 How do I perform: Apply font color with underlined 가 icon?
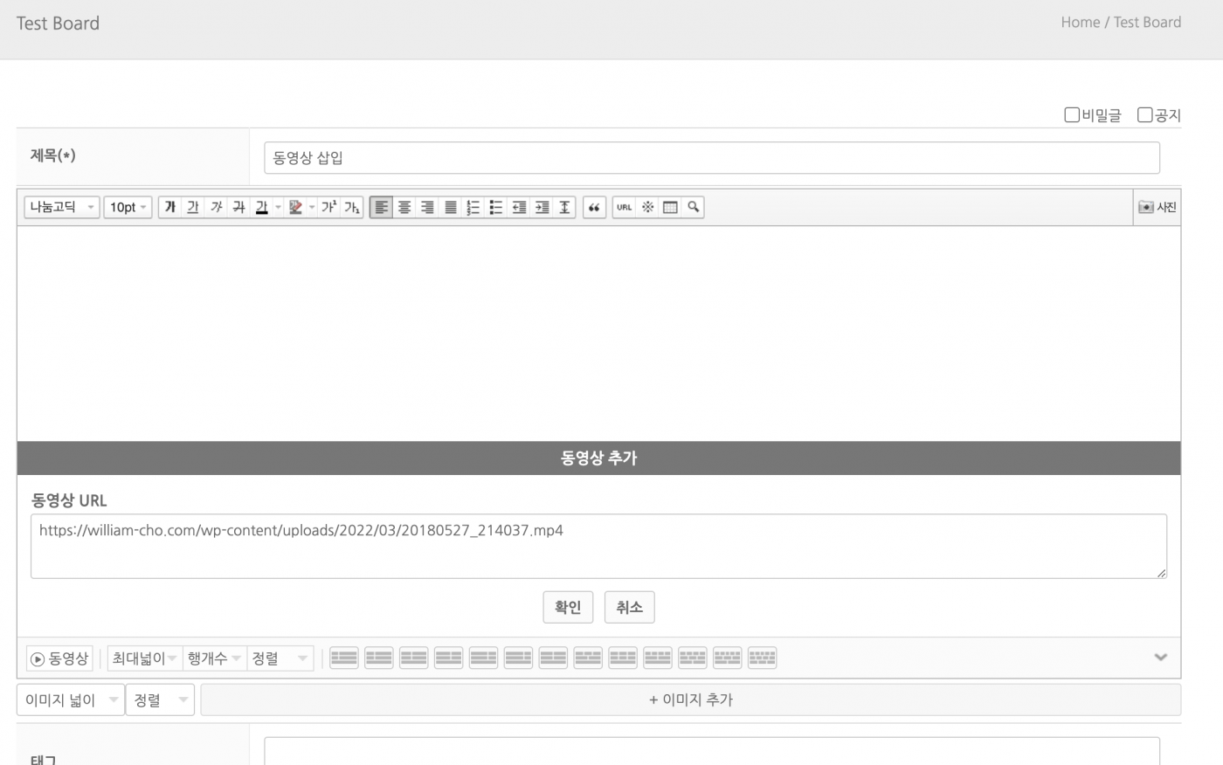click(261, 207)
